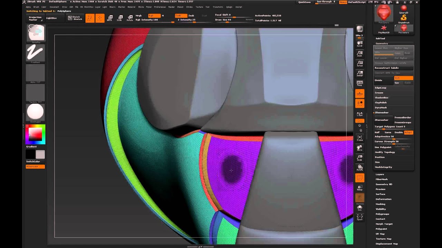
Task: Toggle Perspective view
Action: point(359,83)
